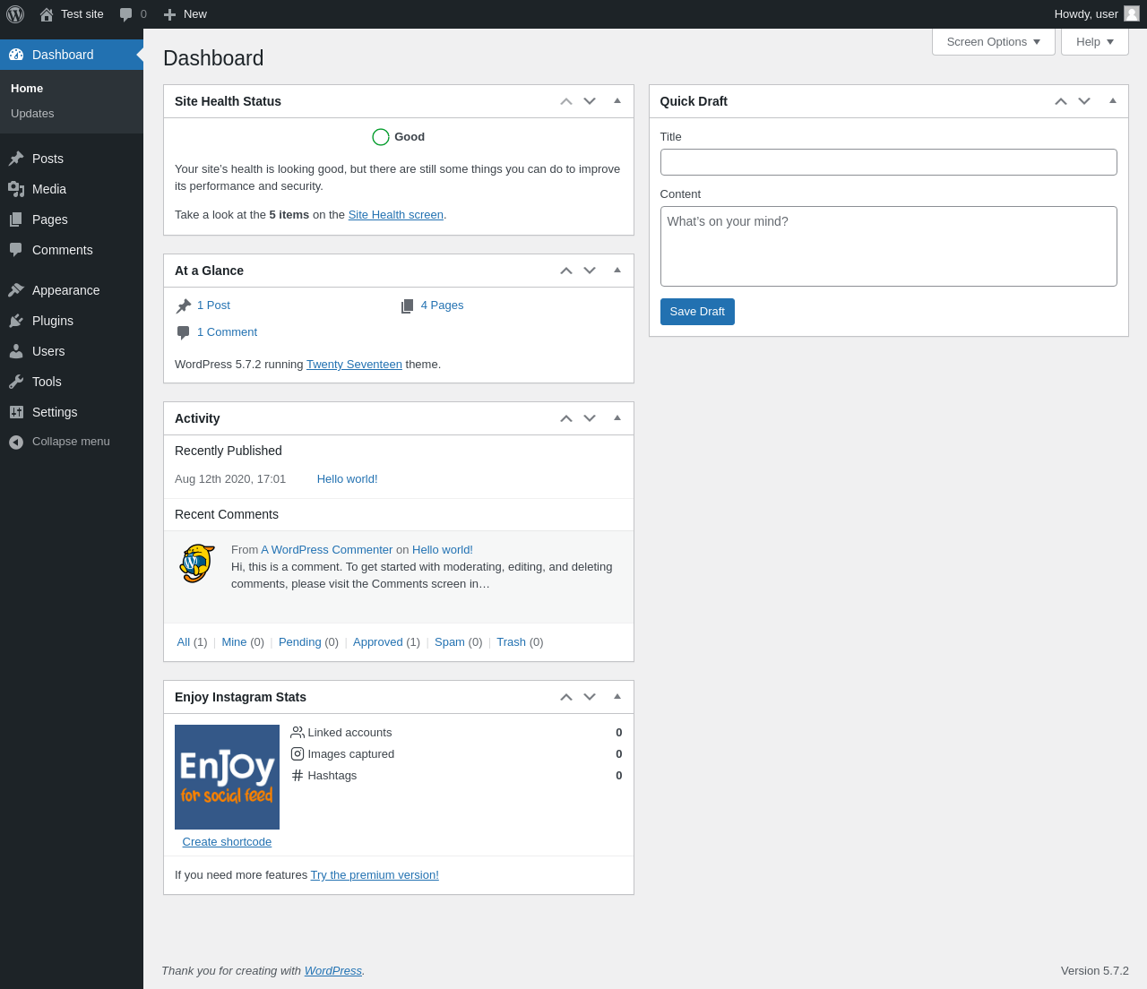The height and width of the screenshot is (989, 1147).
Task: Move Enjoy Instagram Stats widget up
Action: [x=566, y=697]
